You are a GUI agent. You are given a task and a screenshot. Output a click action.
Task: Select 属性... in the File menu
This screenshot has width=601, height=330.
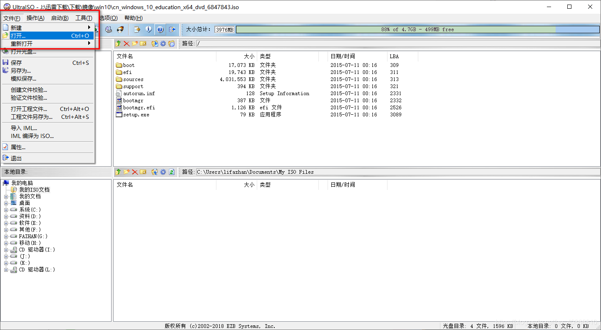[x=48, y=147]
